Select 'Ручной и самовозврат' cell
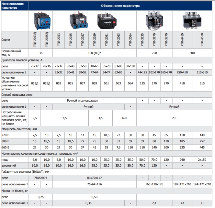The image size is (215, 208). [x=83, y=101]
